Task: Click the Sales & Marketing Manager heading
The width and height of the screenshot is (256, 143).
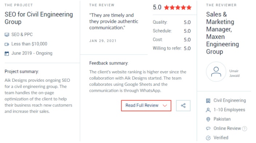Action: click(223, 33)
